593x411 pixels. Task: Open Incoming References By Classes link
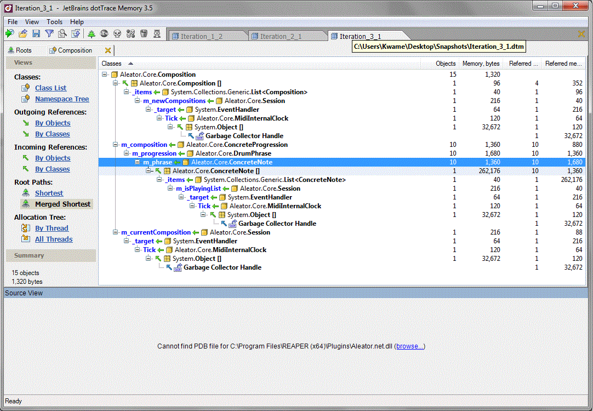(53, 169)
